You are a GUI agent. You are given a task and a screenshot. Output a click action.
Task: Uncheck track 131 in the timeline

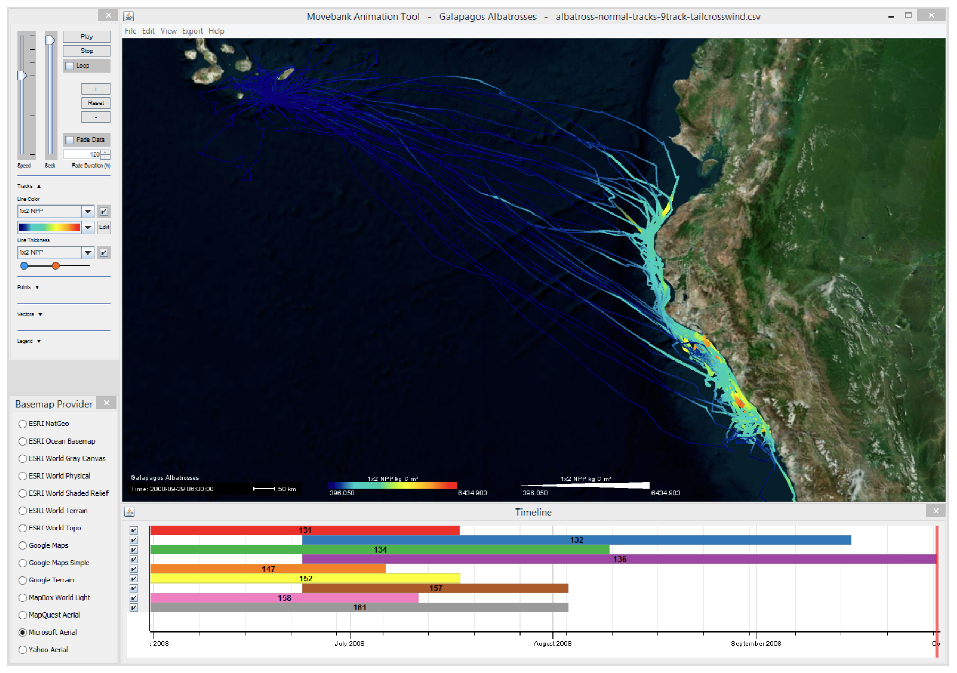(134, 530)
